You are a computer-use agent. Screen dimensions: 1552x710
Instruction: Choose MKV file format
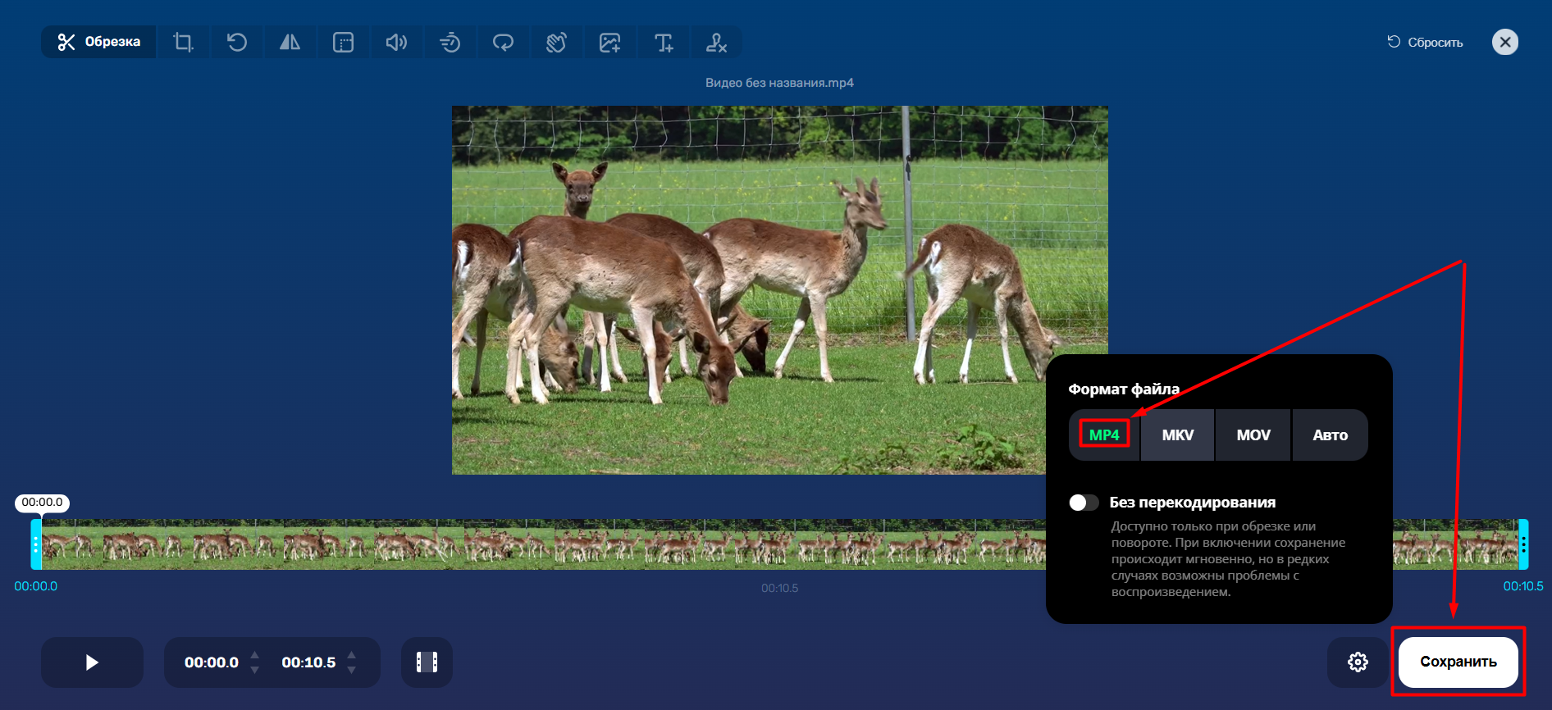pyautogui.click(x=1178, y=435)
